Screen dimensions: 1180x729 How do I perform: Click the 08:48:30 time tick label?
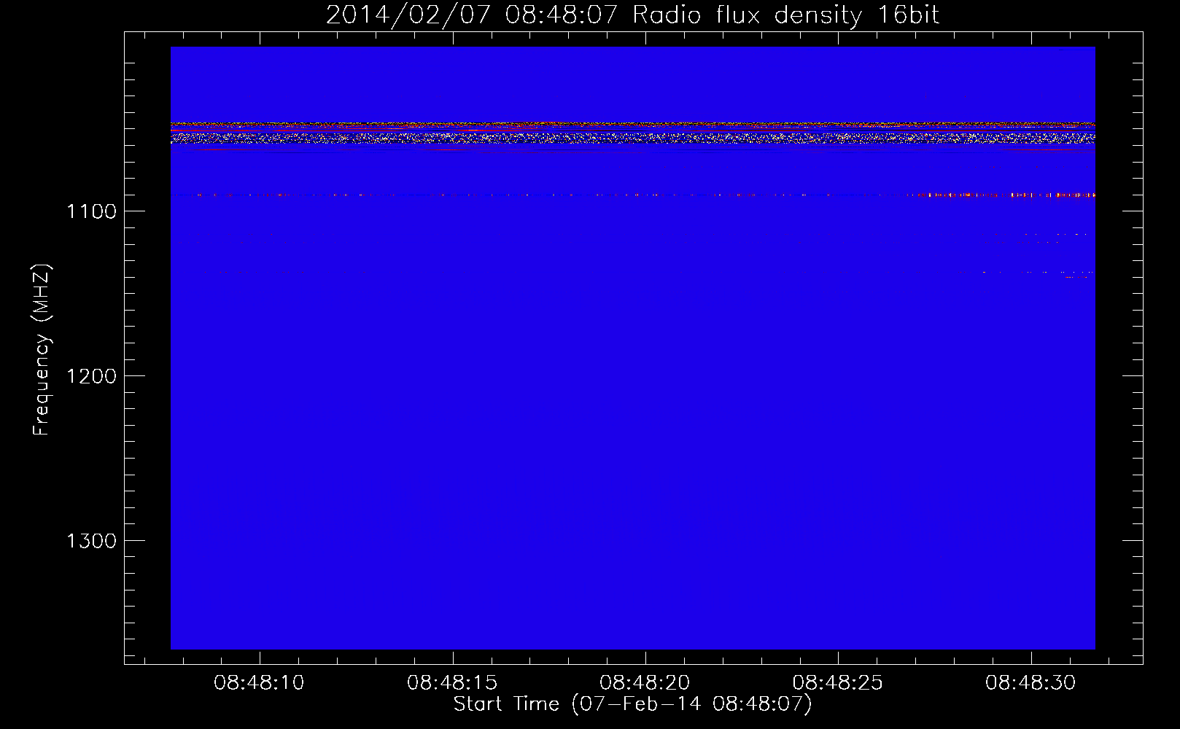click(1030, 683)
